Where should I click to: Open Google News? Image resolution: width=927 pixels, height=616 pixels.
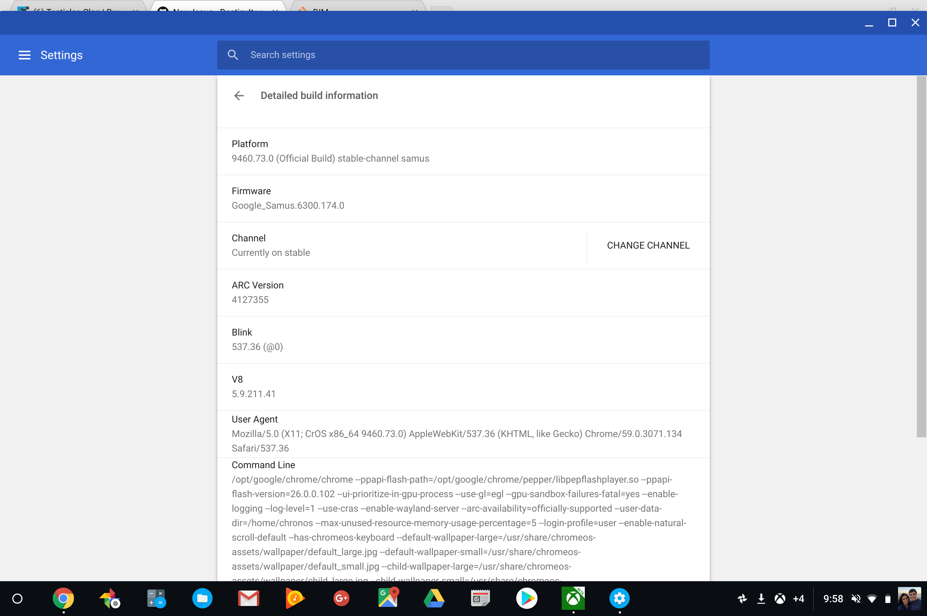pyautogui.click(x=480, y=598)
